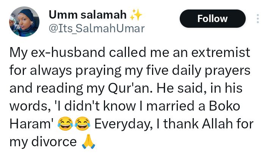This screenshot has height=155, width=273.
Task: Open the three-dot more options menu
Action: [x=258, y=19]
